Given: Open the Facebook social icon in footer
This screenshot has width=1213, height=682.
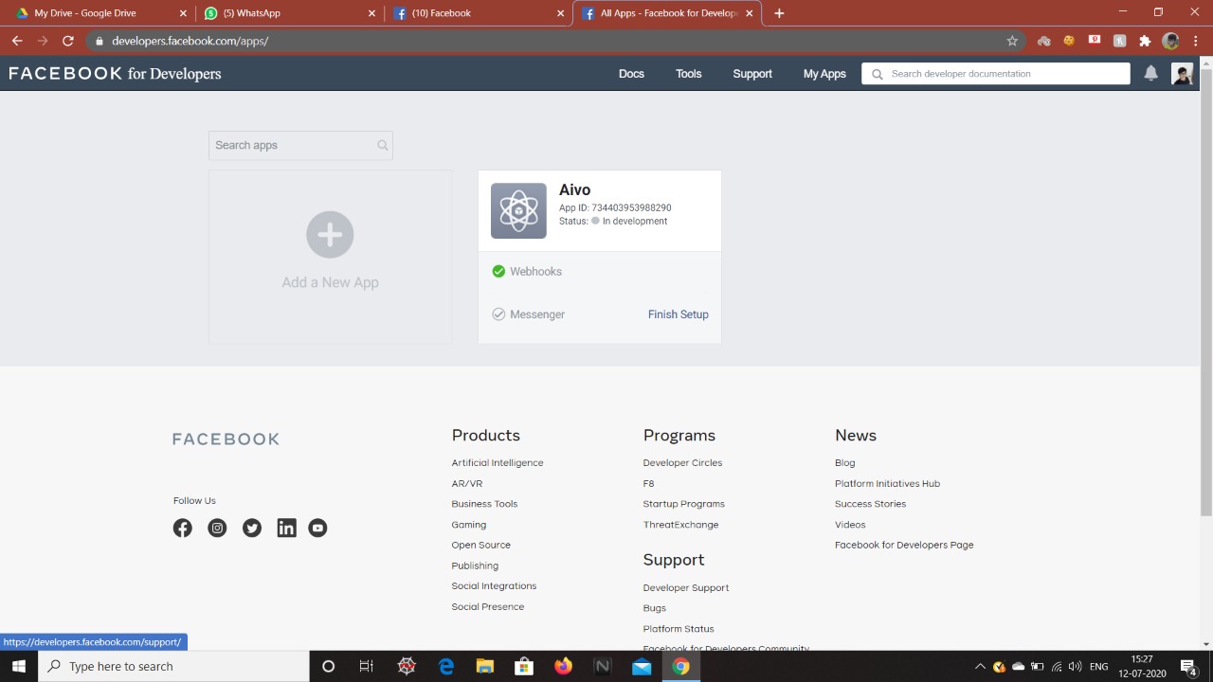Looking at the screenshot, I should [x=183, y=528].
